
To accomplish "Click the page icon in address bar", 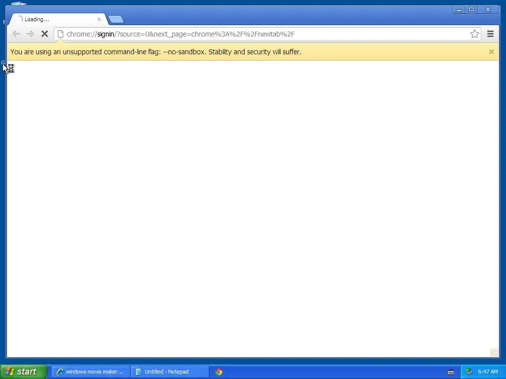I will [x=60, y=34].
